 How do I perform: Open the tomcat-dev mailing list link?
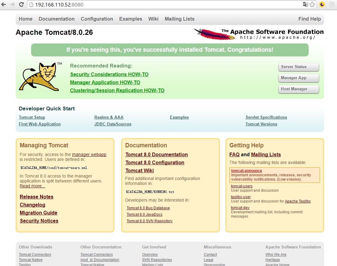tap(240, 207)
